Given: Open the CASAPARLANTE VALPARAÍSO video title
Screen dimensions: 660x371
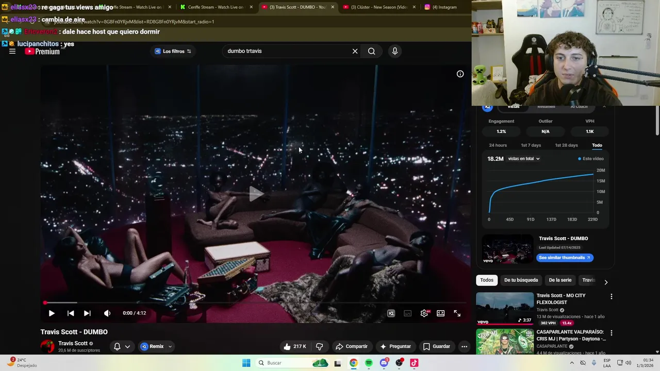Looking at the screenshot, I should [x=571, y=335].
